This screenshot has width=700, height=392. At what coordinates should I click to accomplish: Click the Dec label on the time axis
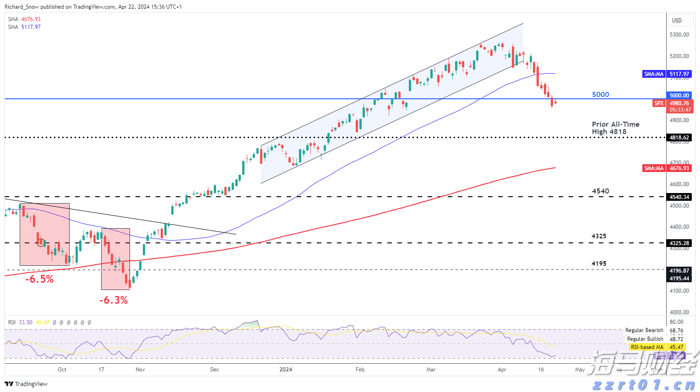[215, 370]
